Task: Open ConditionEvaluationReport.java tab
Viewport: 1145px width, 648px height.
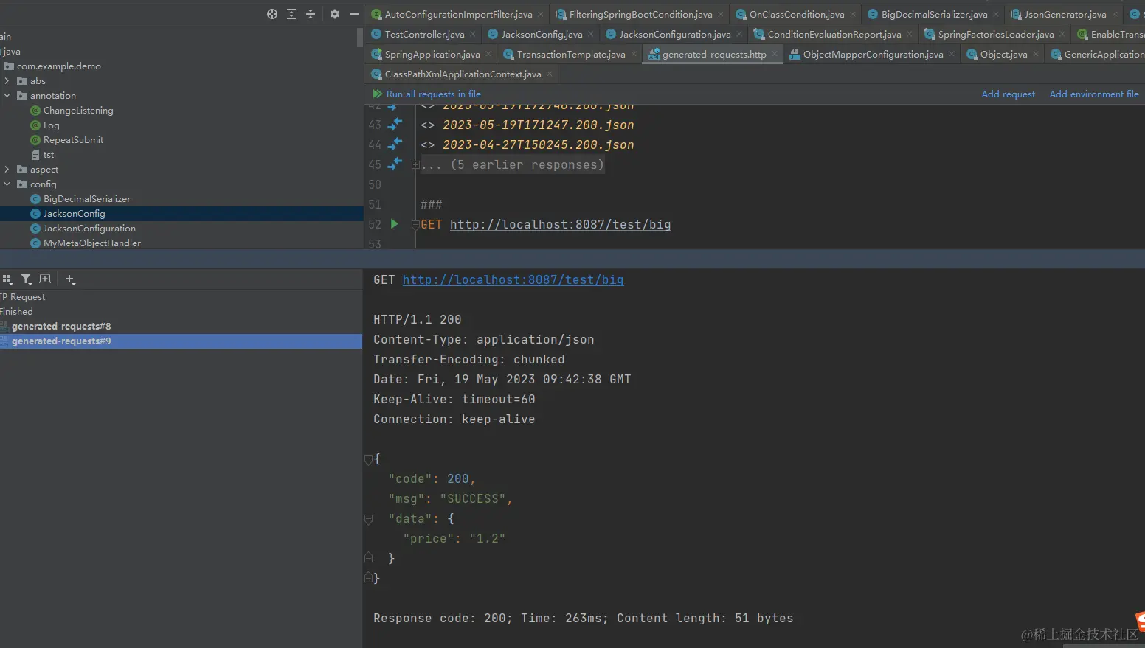Action: (x=834, y=35)
